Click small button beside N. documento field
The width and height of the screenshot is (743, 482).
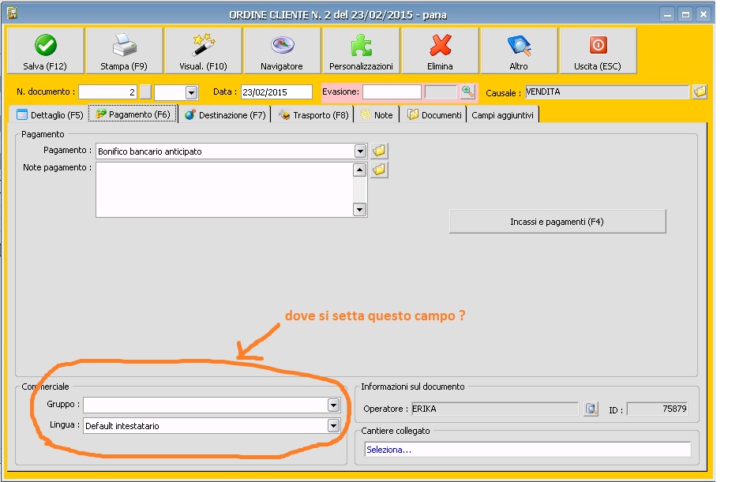145,92
